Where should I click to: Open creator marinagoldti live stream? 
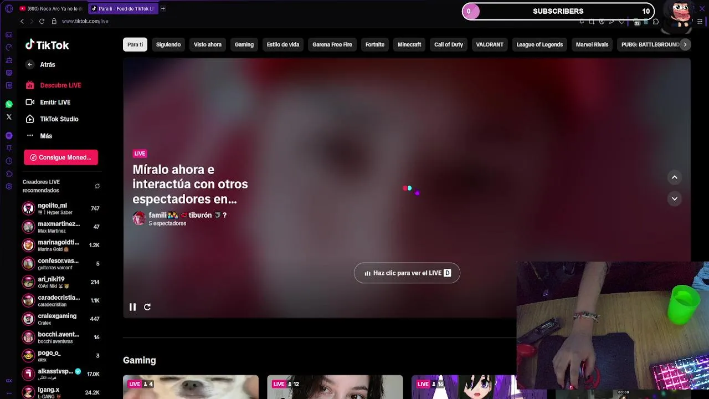[61, 245]
